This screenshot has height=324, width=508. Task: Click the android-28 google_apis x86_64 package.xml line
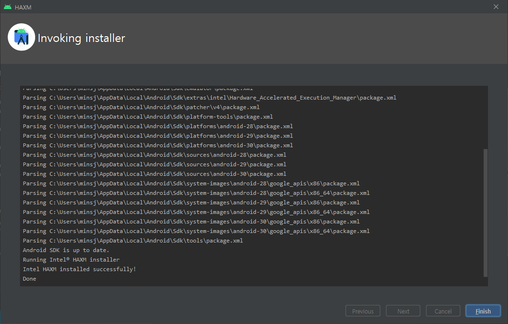(x=196, y=193)
